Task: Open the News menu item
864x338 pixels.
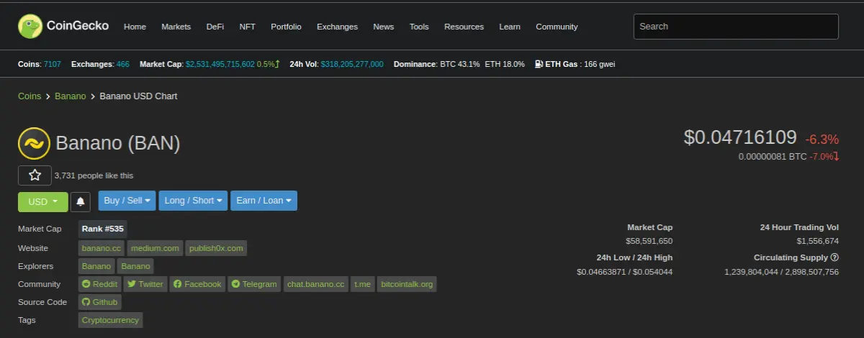Action: pyautogui.click(x=383, y=27)
